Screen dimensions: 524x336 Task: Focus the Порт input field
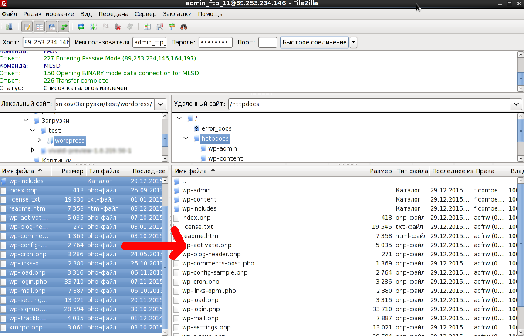pyautogui.click(x=267, y=42)
